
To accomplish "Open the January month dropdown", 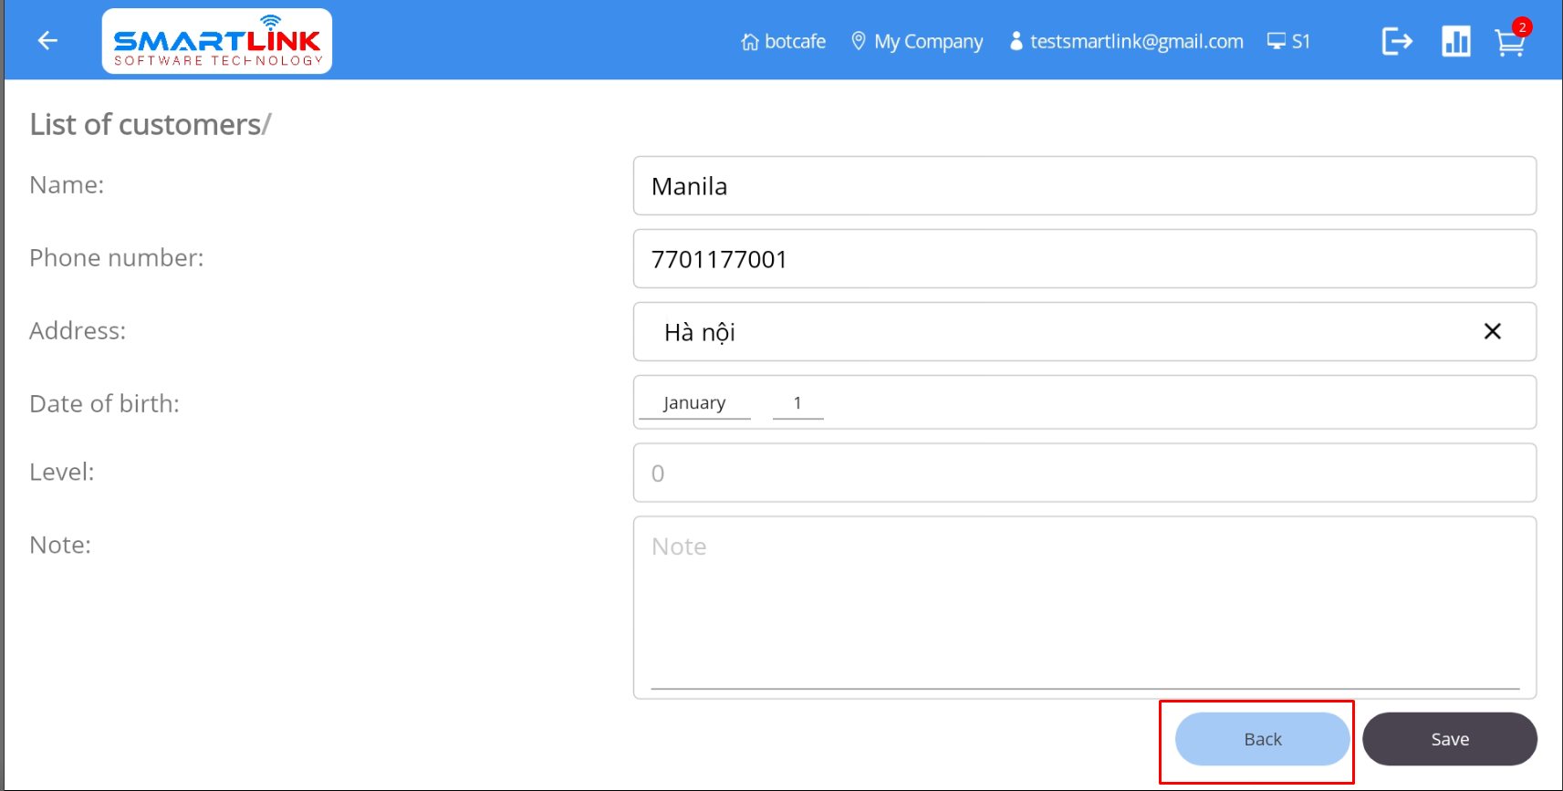I will point(694,403).
